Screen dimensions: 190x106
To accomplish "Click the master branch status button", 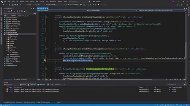I will [180, 105].
